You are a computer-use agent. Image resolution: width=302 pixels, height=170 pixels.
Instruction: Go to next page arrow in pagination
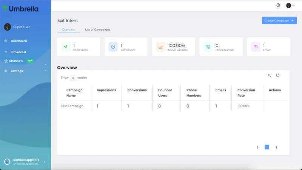[x=276, y=147]
